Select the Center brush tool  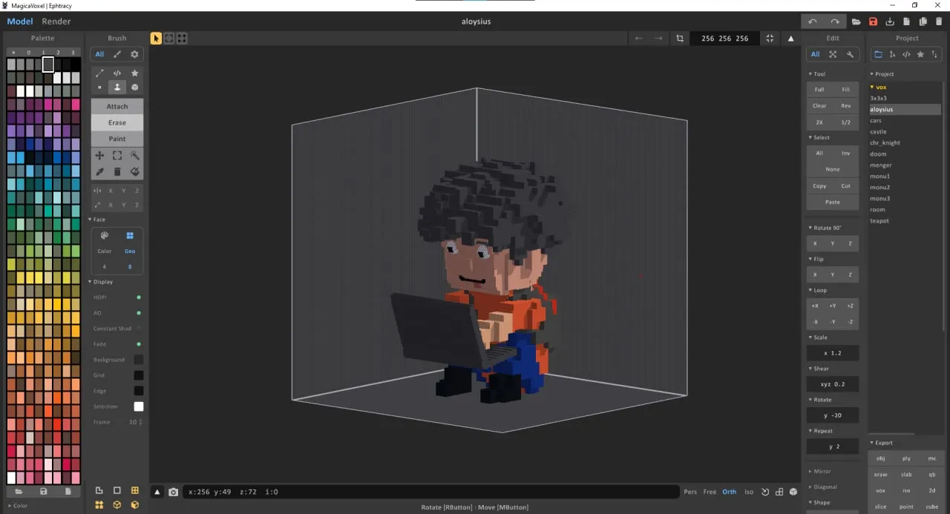[117, 88]
